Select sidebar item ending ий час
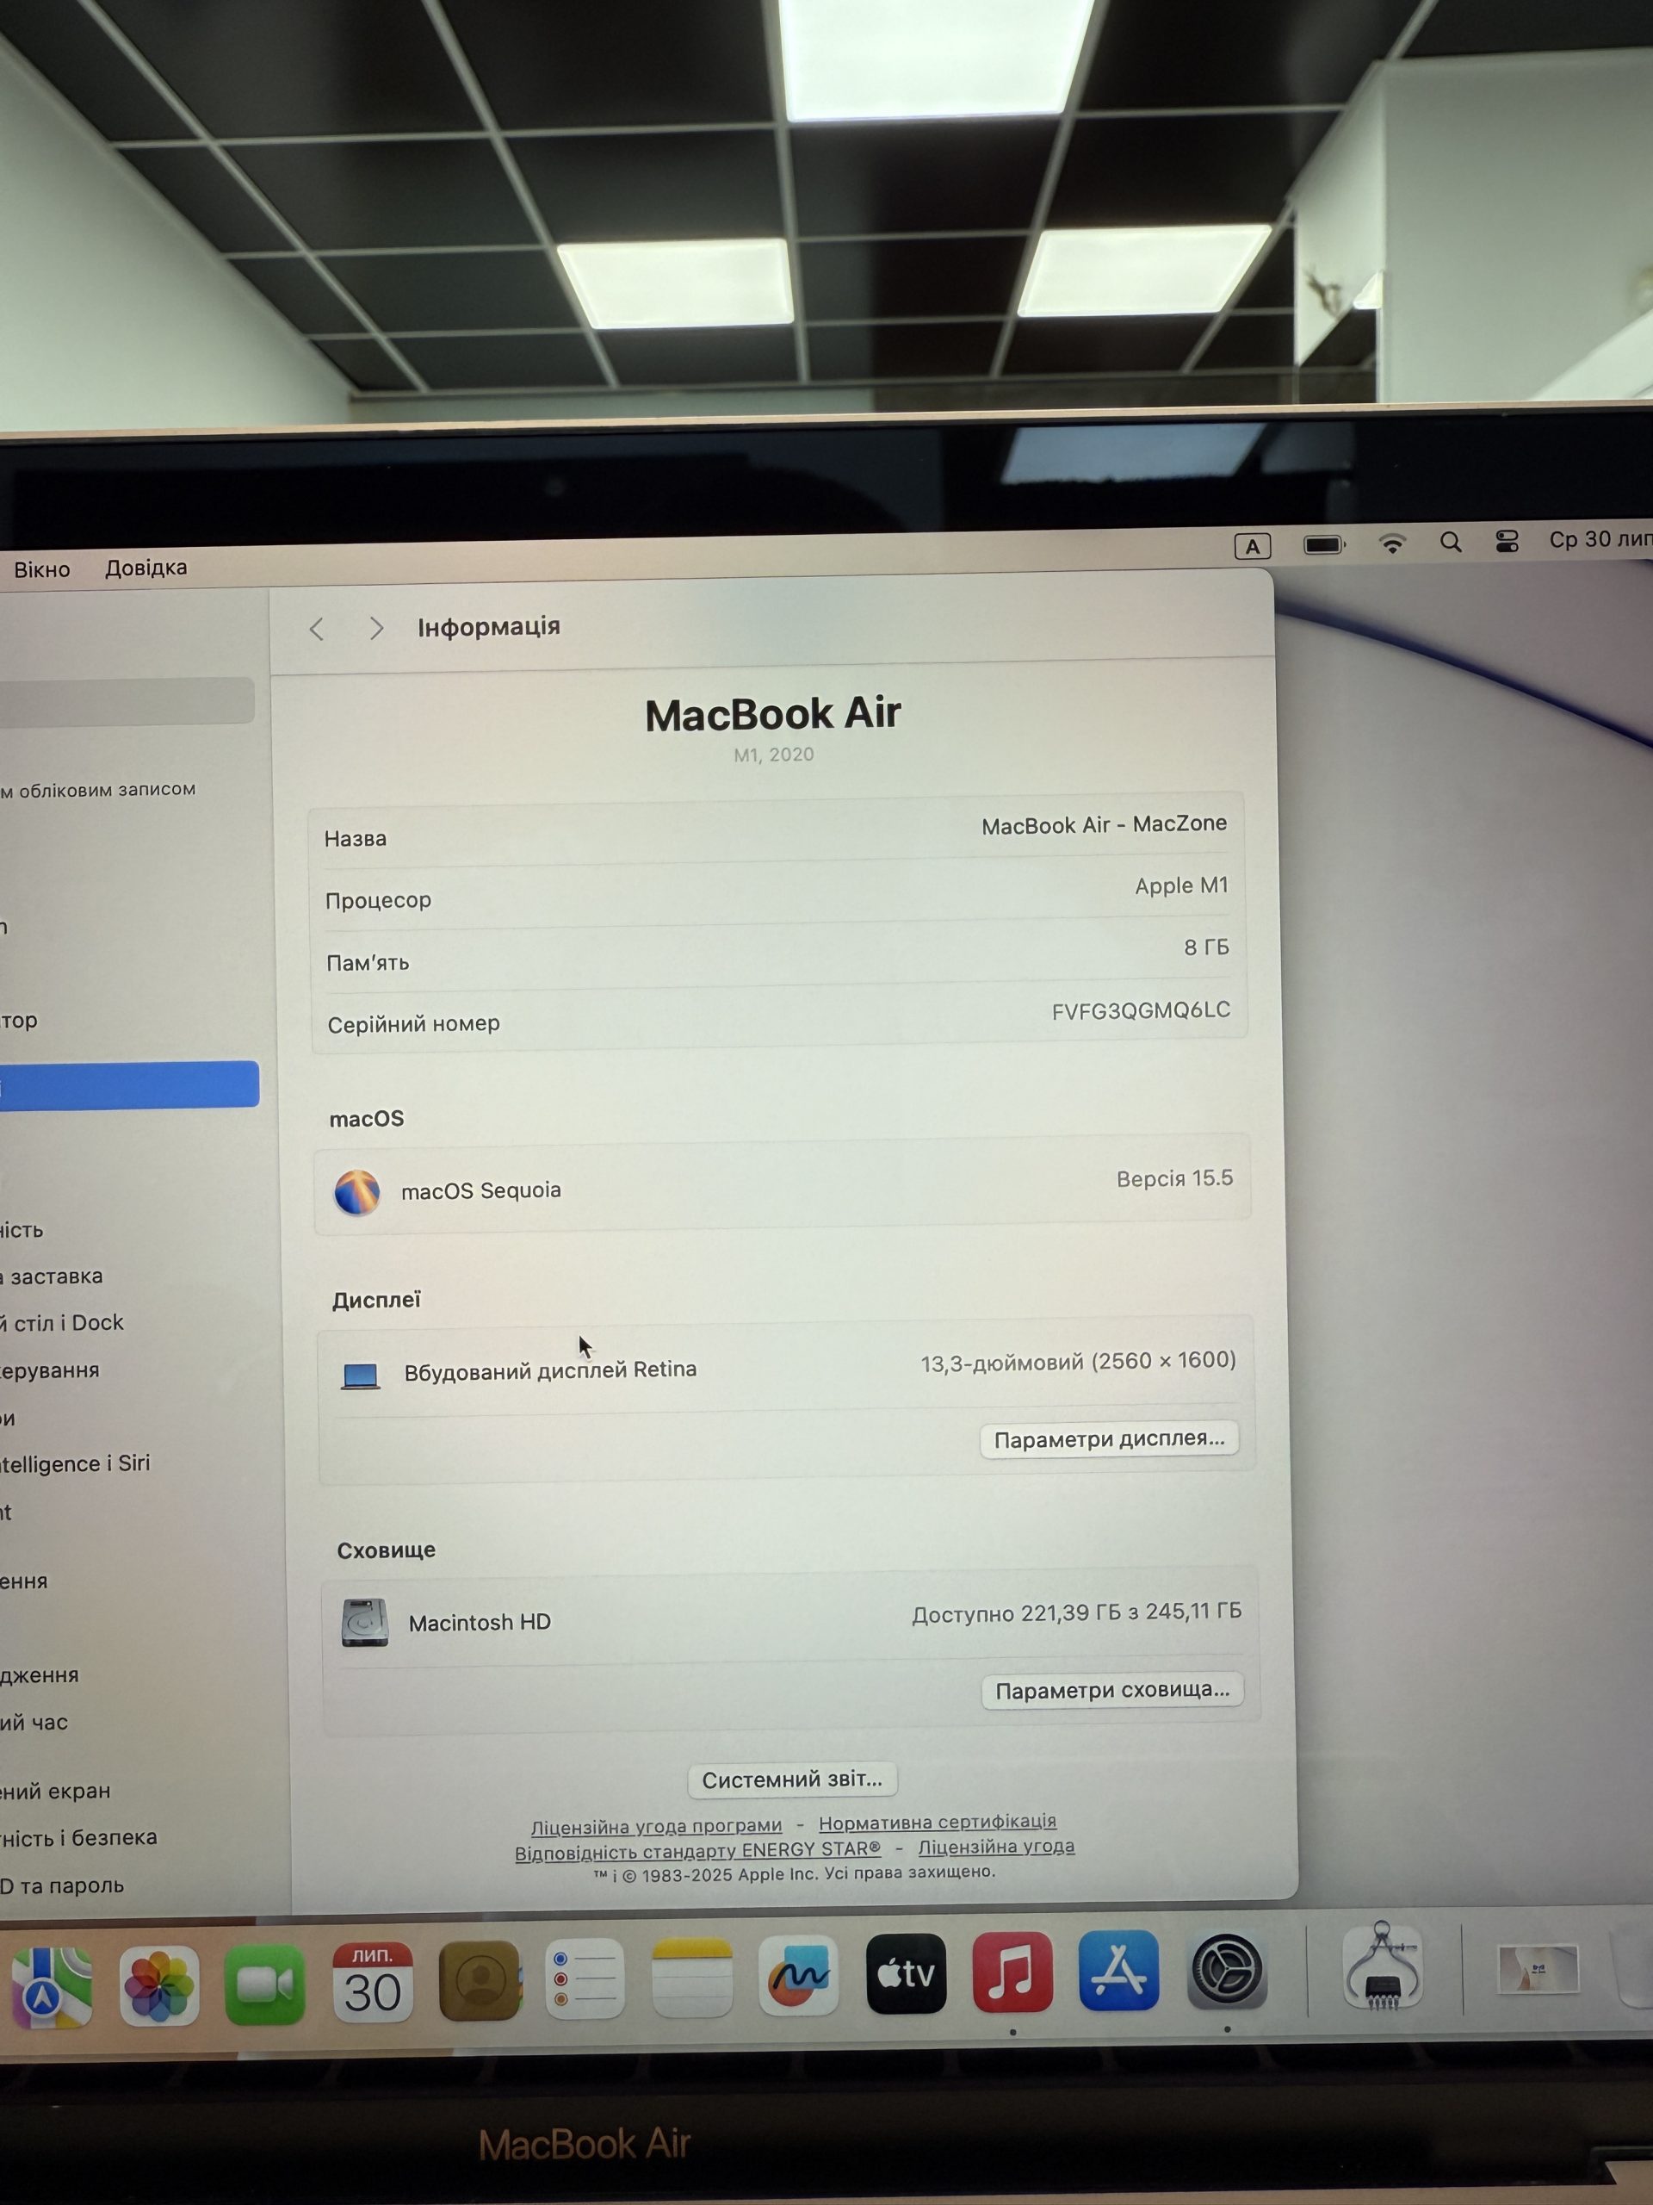 [x=34, y=1723]
